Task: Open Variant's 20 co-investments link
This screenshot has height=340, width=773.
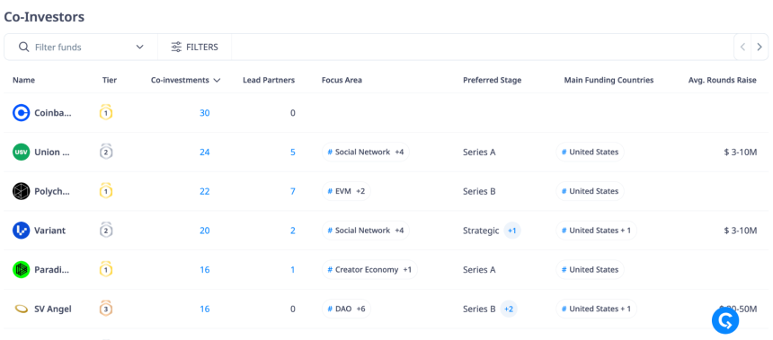Action: (205, 231)
